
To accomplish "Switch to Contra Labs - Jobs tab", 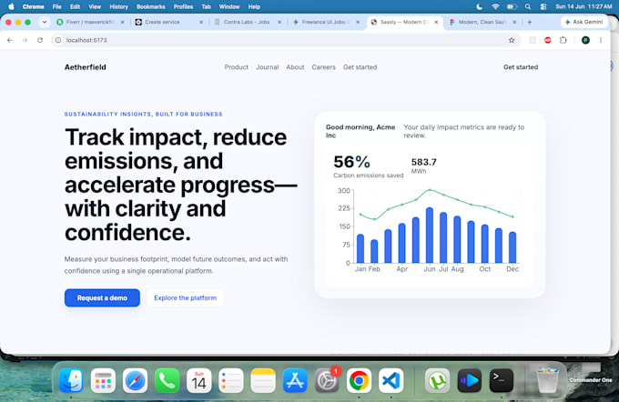I will (248, 22).
